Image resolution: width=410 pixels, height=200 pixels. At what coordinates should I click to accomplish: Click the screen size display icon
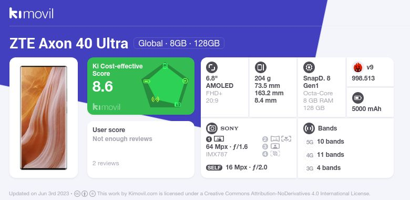(212, 67)
